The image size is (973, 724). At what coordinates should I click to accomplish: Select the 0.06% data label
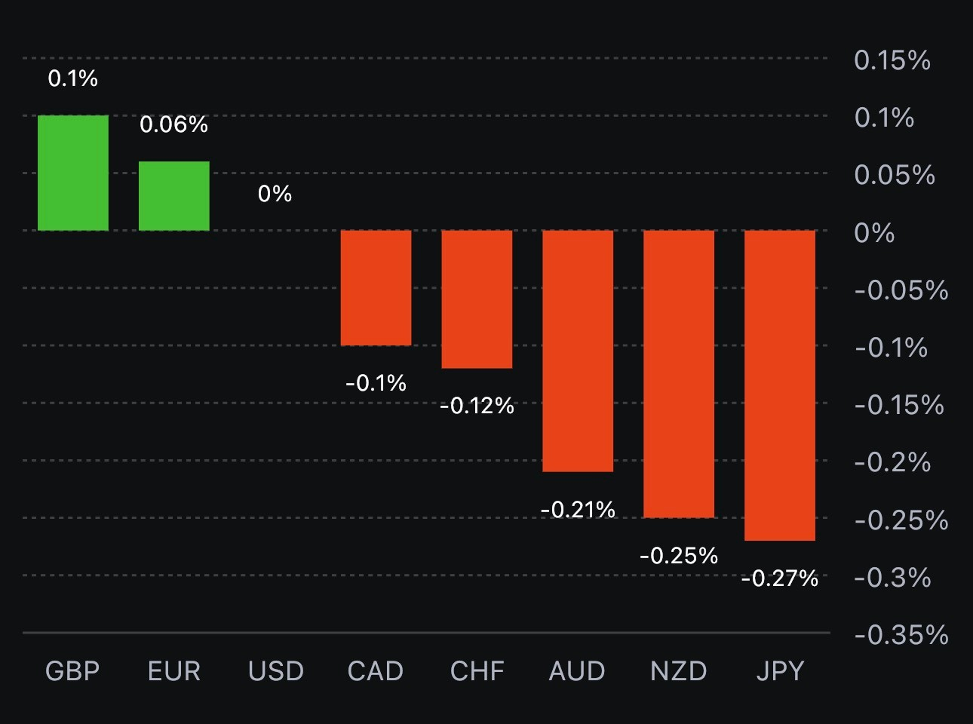(x=174, y=124)
